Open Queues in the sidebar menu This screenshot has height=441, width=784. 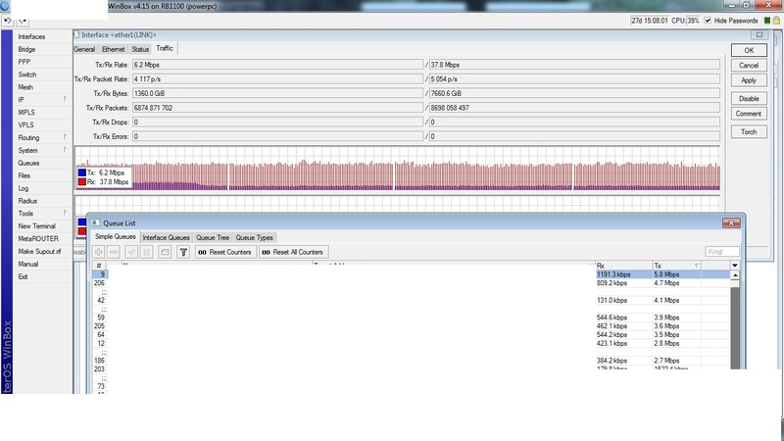(x=28, y=163)
